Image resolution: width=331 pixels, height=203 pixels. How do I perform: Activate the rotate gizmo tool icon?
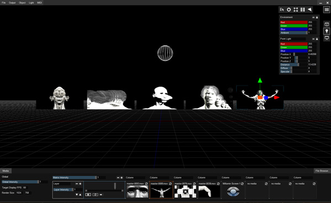(x=289, y=9)
